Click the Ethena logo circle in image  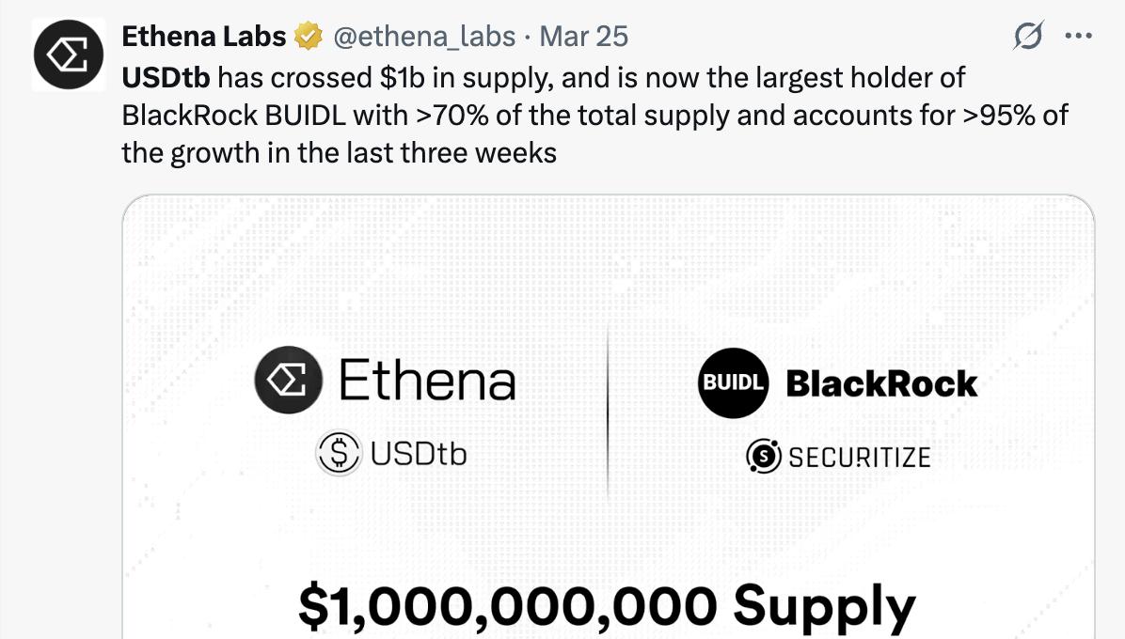coord(289,381)
